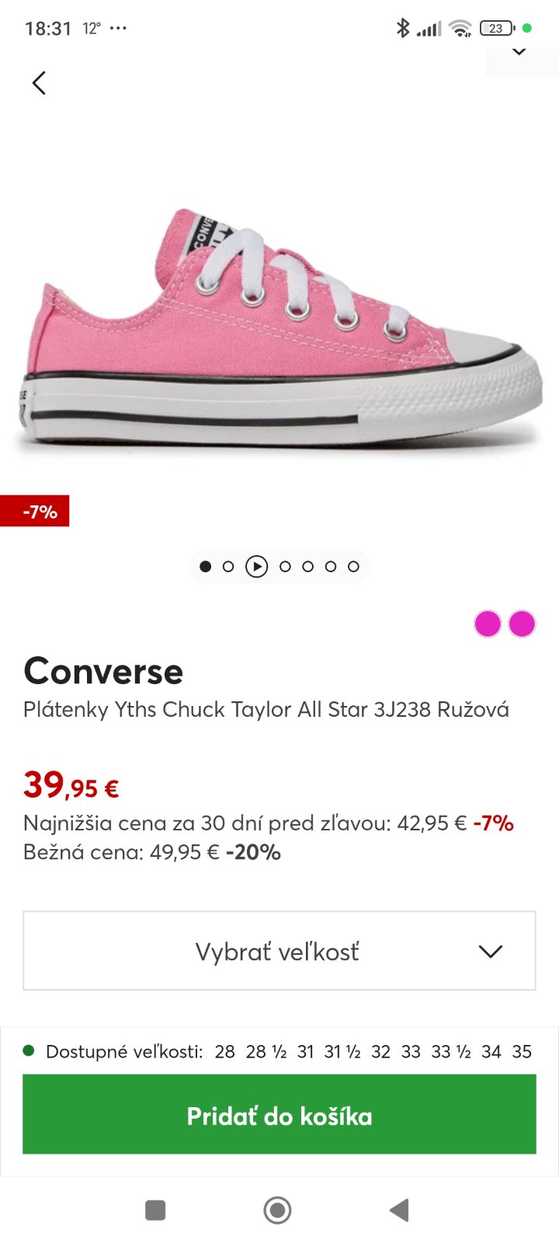Select the first magenta color swatch

(488, 624)
